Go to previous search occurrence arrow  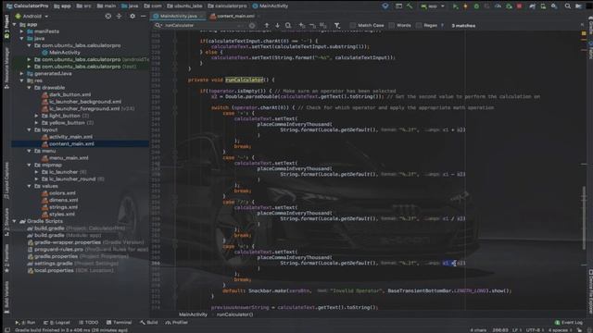click(267, 25)
